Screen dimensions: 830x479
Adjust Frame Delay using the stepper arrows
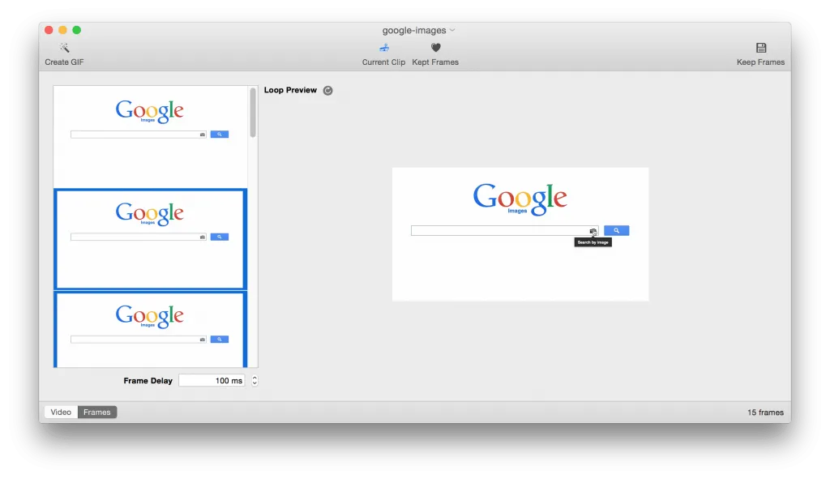pos(255,381)
